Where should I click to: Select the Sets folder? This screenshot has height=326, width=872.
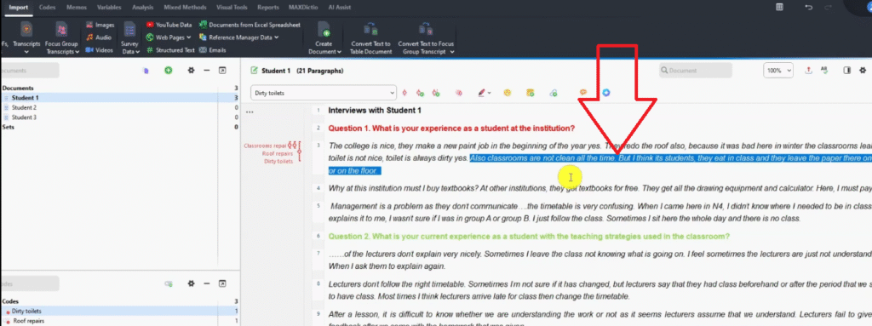(x=119, y=127)
